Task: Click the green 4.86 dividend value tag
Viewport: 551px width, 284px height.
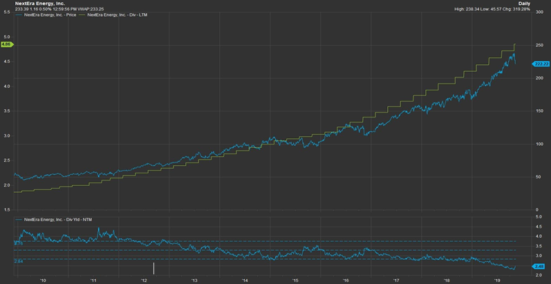Action: pyautogui.click(x=7, y=44)
